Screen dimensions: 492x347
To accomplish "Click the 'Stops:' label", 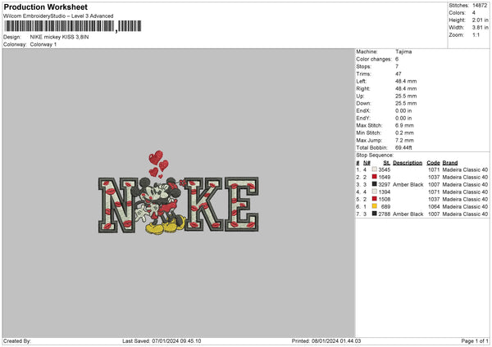I will [363, 66].
